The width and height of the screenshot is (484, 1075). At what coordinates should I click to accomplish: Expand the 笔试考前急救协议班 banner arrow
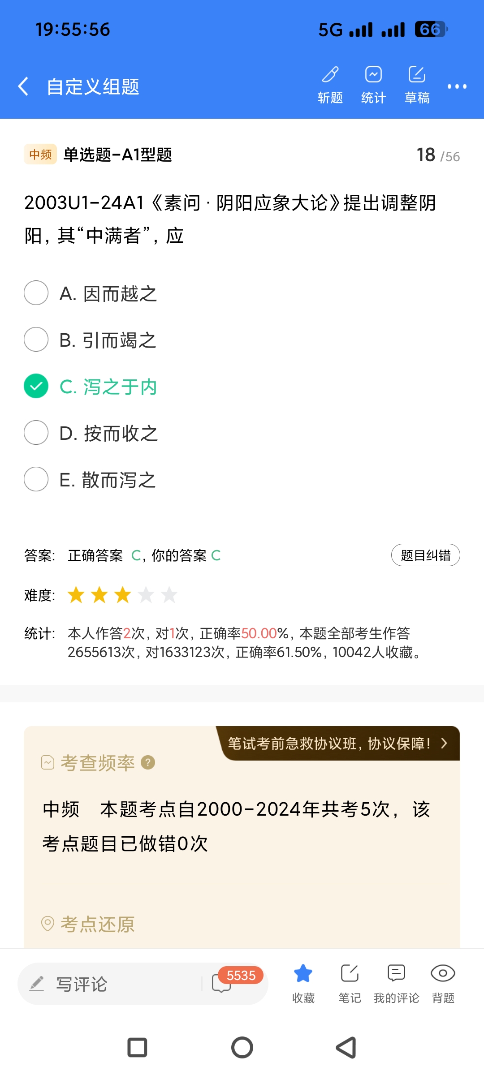(444, 744)
